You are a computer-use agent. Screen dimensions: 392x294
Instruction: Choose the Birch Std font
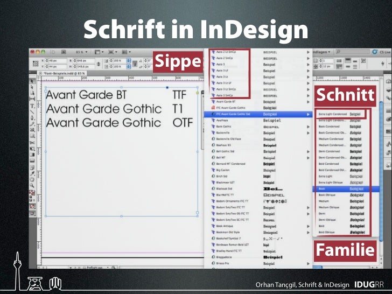click(x=258, y=176)
